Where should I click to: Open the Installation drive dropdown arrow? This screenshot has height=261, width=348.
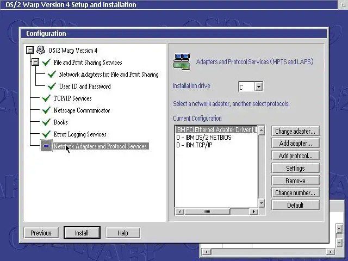coord(259,86)
